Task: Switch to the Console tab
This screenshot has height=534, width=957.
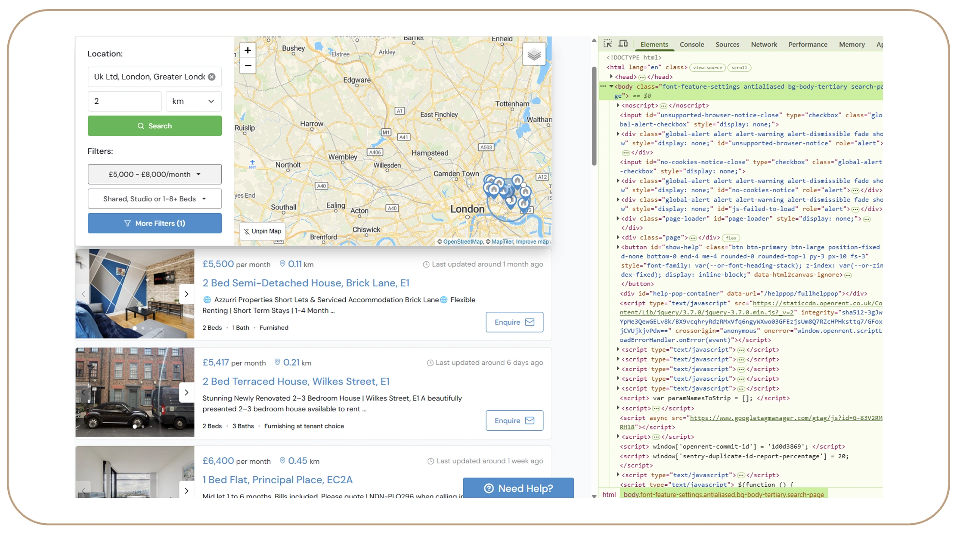Action: pyautogui.click(x=691, y=44)
